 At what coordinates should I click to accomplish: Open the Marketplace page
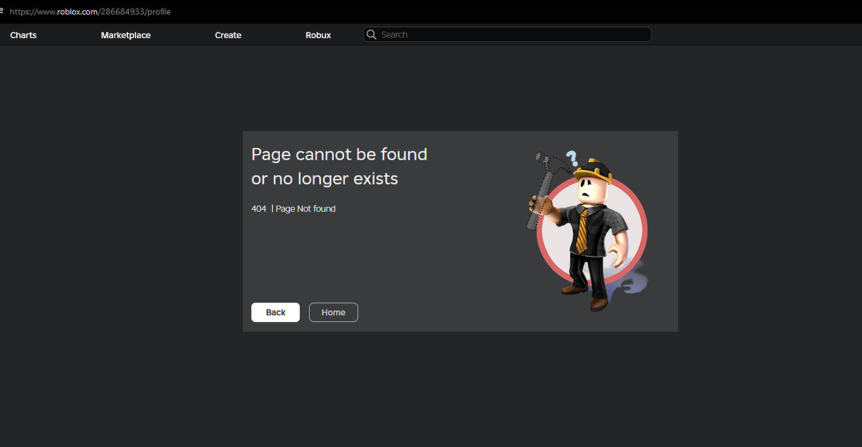pos(126,35)
